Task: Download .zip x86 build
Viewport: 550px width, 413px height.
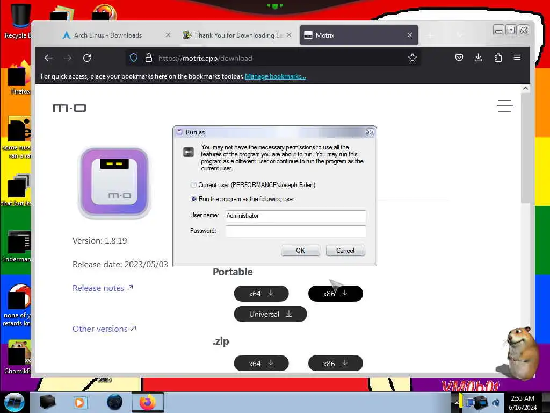Action: (x=335, y=364)
